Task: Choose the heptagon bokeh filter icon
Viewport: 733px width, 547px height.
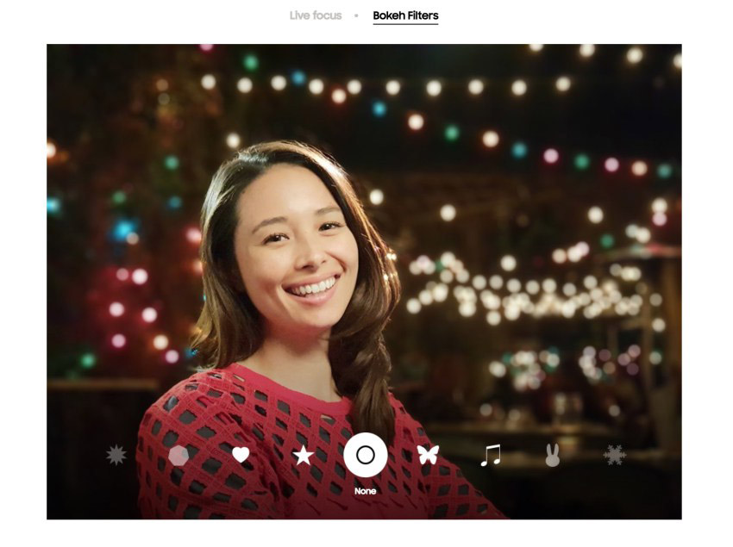Action: (x=179, y=456)
